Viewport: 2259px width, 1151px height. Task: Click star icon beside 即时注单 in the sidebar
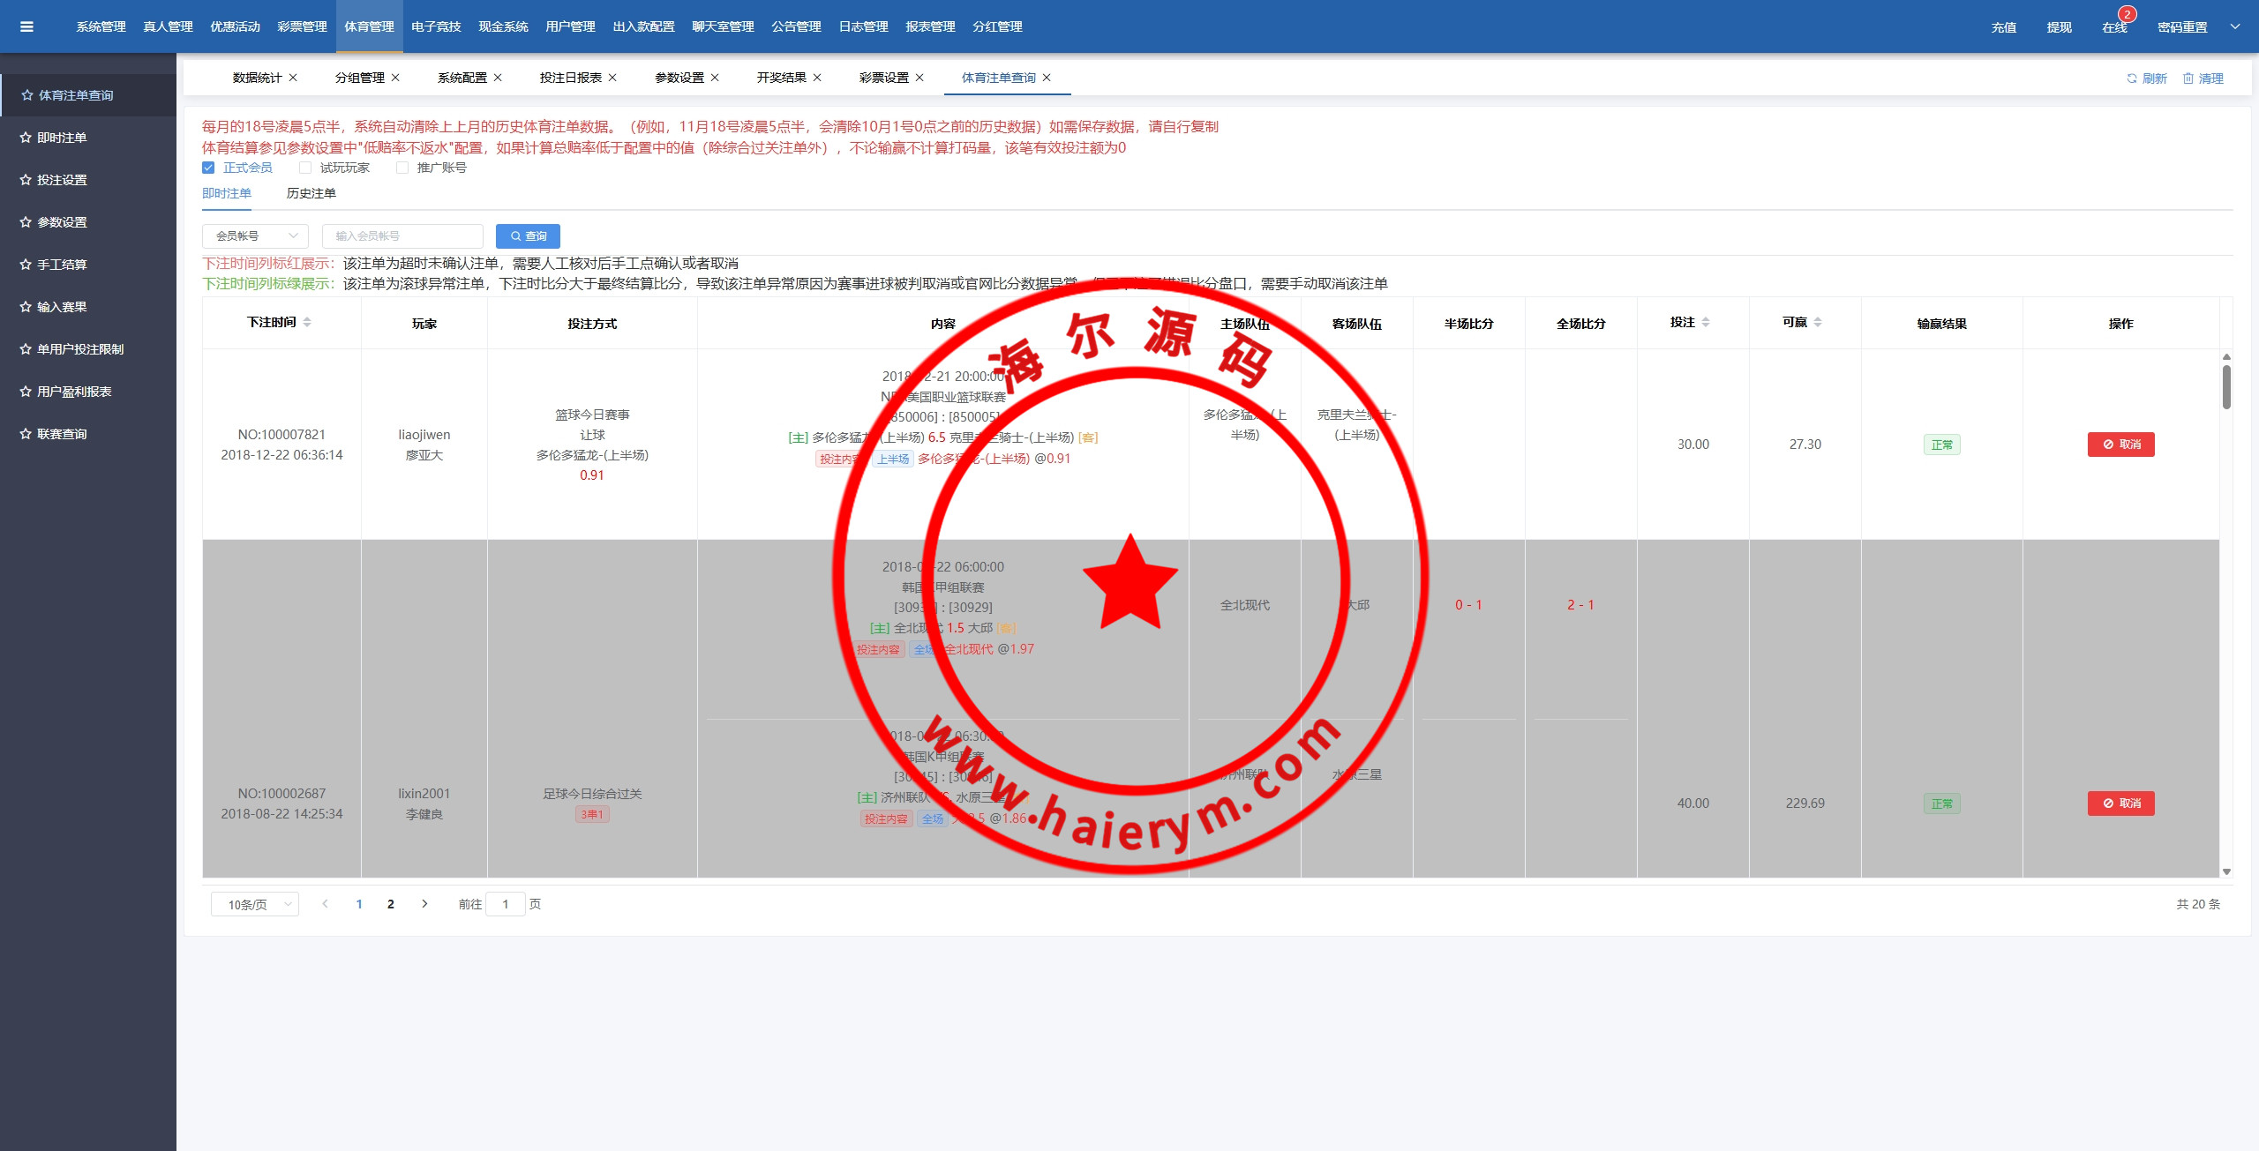point(26,138)
